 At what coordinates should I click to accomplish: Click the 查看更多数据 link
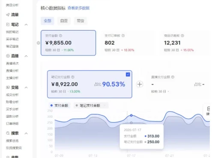pyautogui.click(x=78, y=8)
